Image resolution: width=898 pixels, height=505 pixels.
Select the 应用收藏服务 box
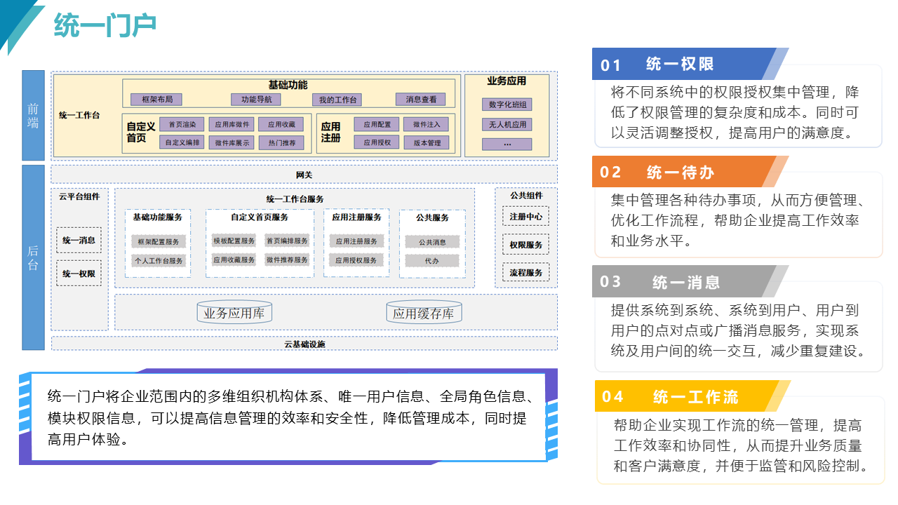tap(234, 260)
